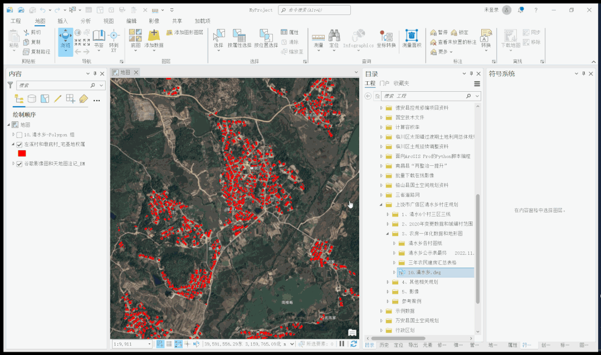The width and height of the screenshot is (601, 355).
Task: Open the 底图 basemap gallery
Action: click(136, 39)
